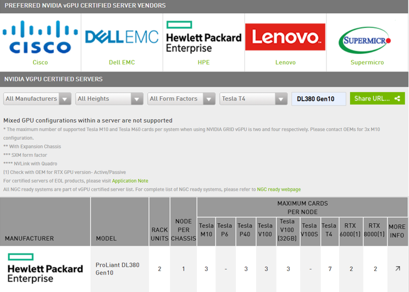
Task: Click the NVIDIA vGPU Certified Servers heading
Action: click(x=53, y=79)
